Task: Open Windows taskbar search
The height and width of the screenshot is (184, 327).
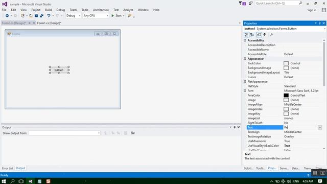Action: click(12, 181)
